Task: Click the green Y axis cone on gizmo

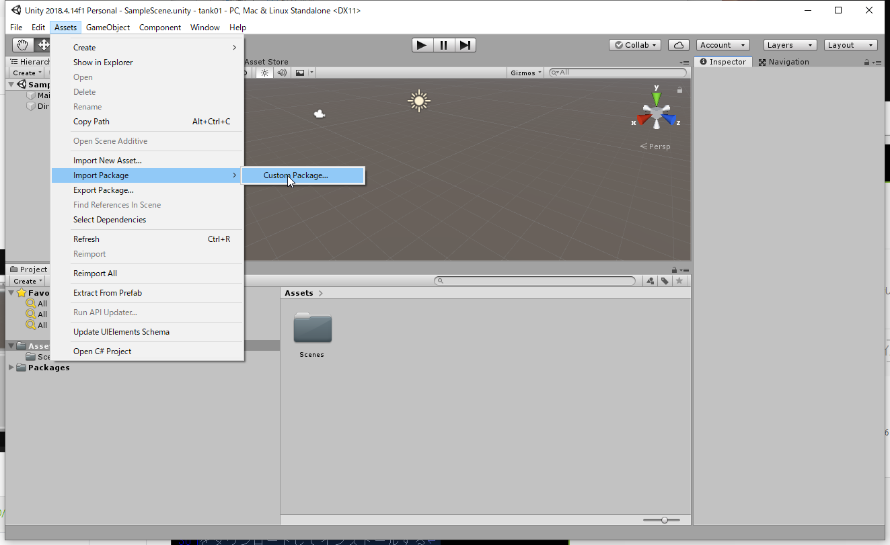Action: [657, 99]
